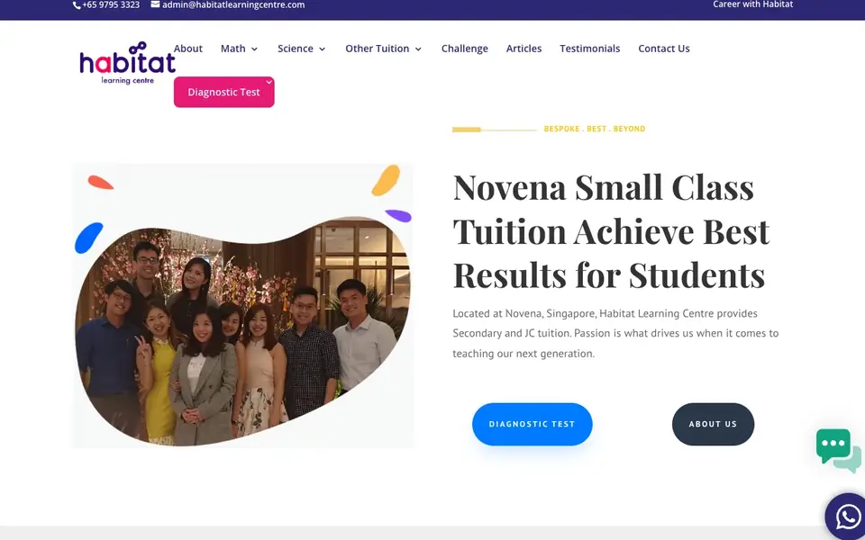Open the Career with Habitat link

click(753, 4)
